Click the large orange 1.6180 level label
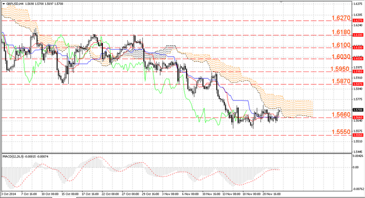This screenshot has height=198, width=365. [x=341, y=32]
